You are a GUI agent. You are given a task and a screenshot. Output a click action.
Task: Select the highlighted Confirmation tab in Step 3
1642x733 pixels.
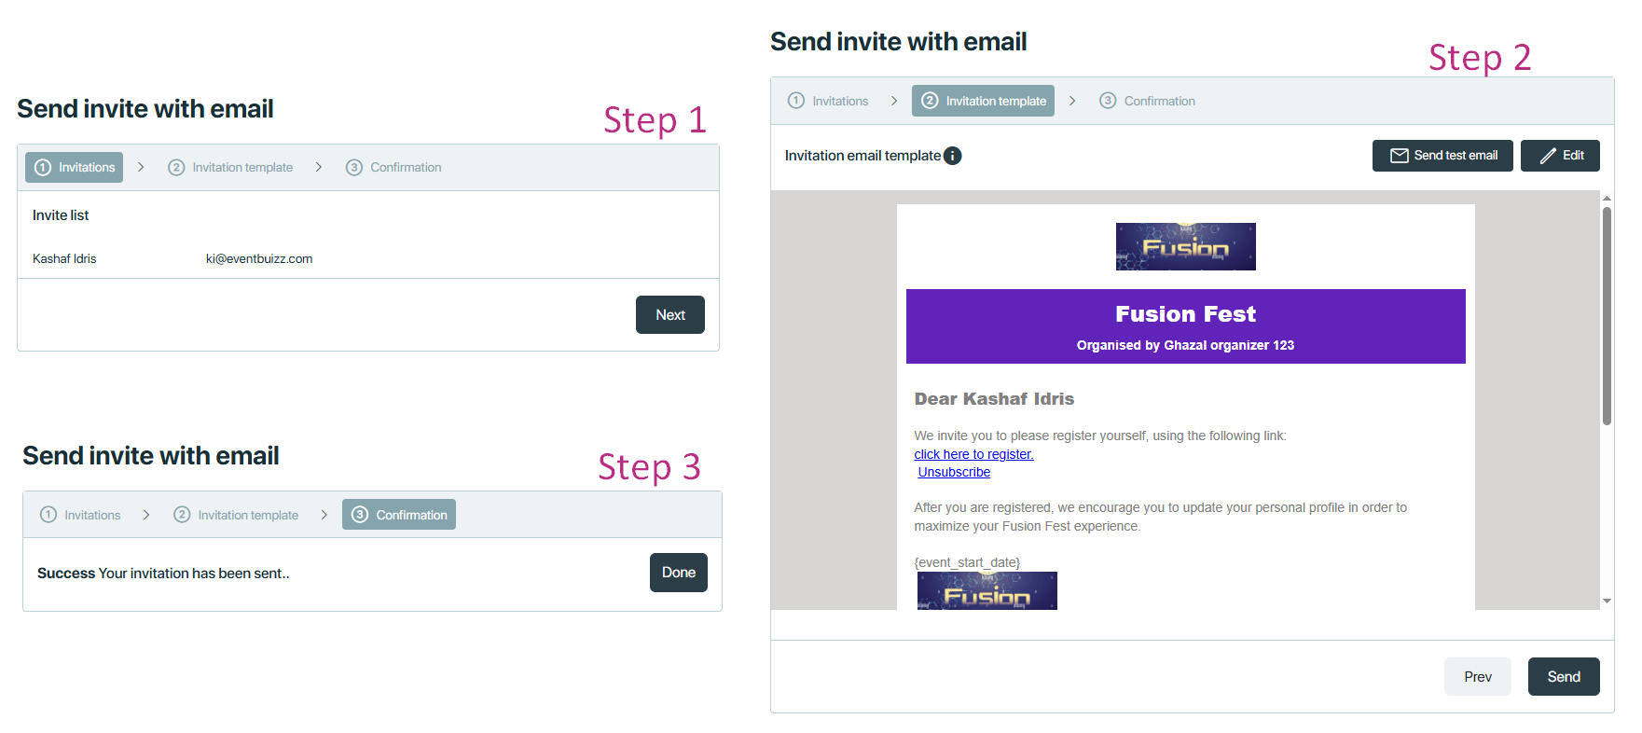(399, 515)
